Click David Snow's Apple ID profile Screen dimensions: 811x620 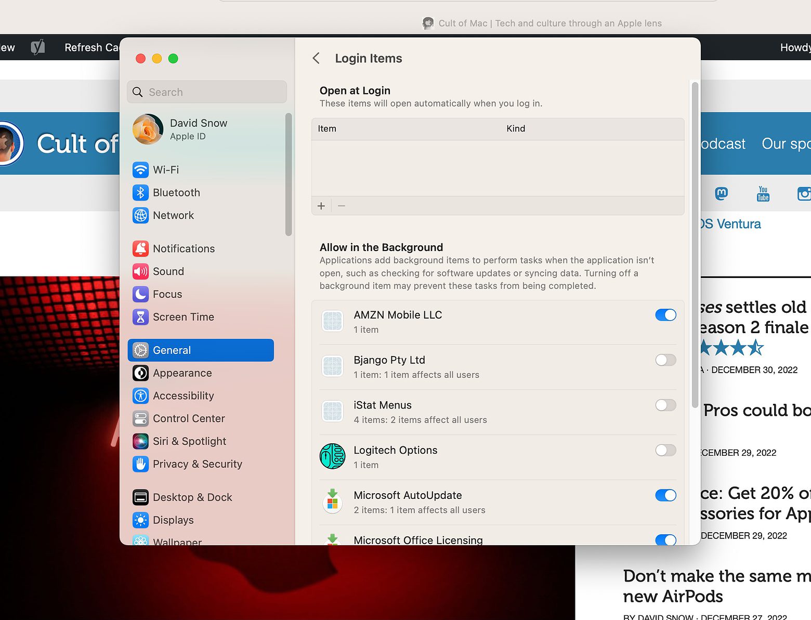(199, 129)
